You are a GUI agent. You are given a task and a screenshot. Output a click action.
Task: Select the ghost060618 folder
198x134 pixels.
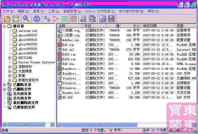[x=28, y=40]
